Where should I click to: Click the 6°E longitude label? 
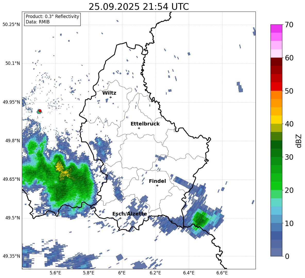[122, 273]
